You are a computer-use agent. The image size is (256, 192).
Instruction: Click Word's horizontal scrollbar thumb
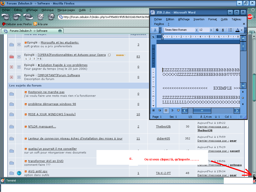(202, 110)
